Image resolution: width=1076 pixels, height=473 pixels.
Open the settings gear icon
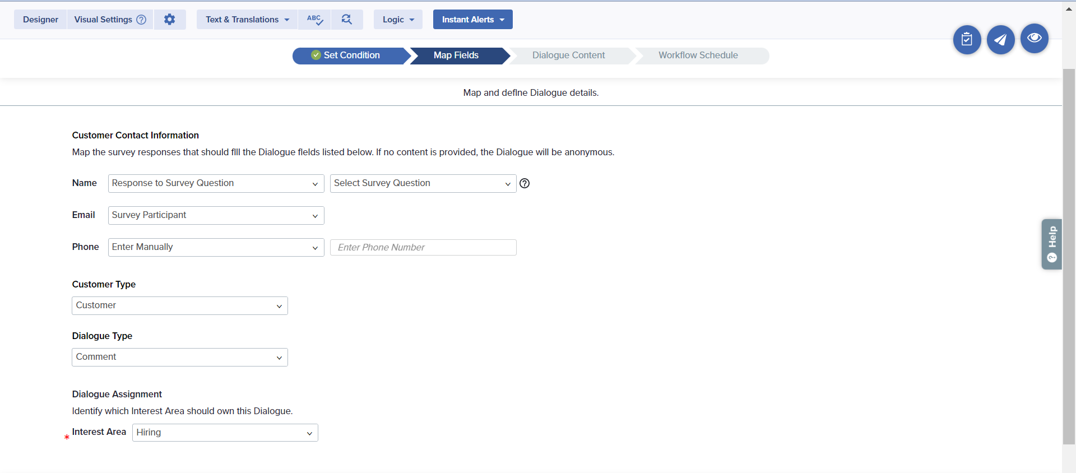169,20
